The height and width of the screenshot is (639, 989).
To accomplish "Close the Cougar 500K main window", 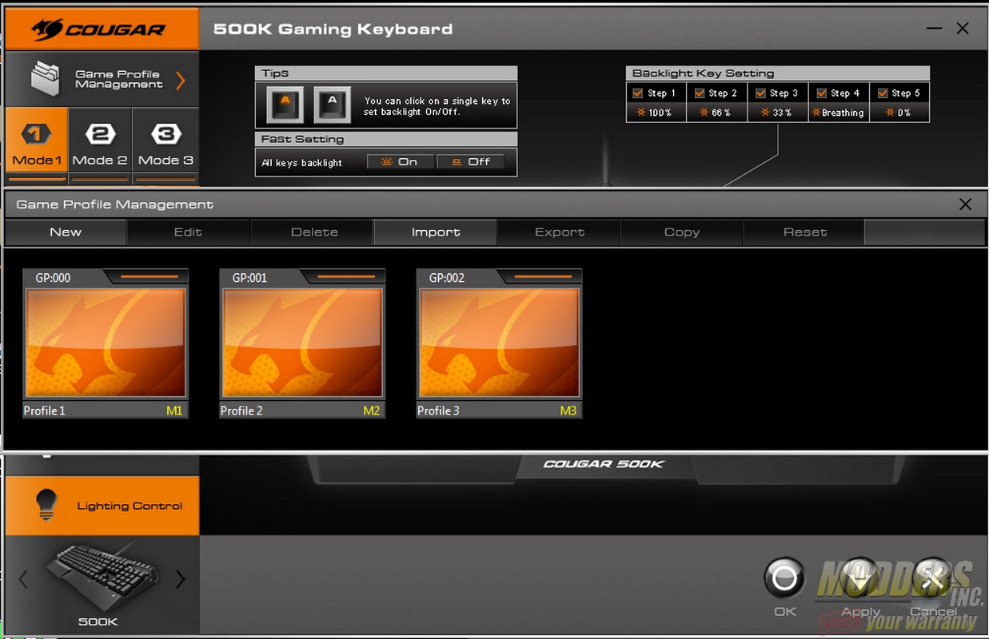I will [x=963, y=29].
